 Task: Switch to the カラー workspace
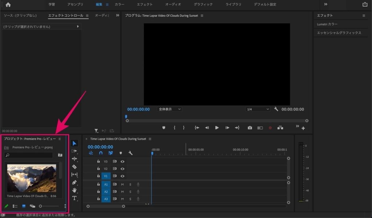click(119, 4)
